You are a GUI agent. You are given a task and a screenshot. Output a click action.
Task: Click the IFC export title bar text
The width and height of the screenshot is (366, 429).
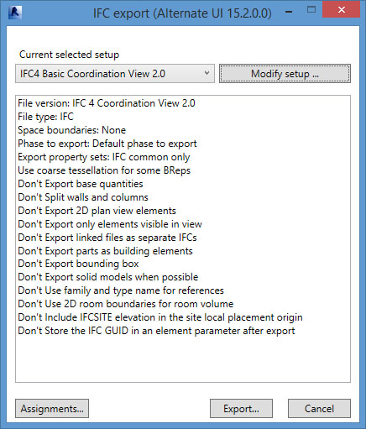(182, 13)
